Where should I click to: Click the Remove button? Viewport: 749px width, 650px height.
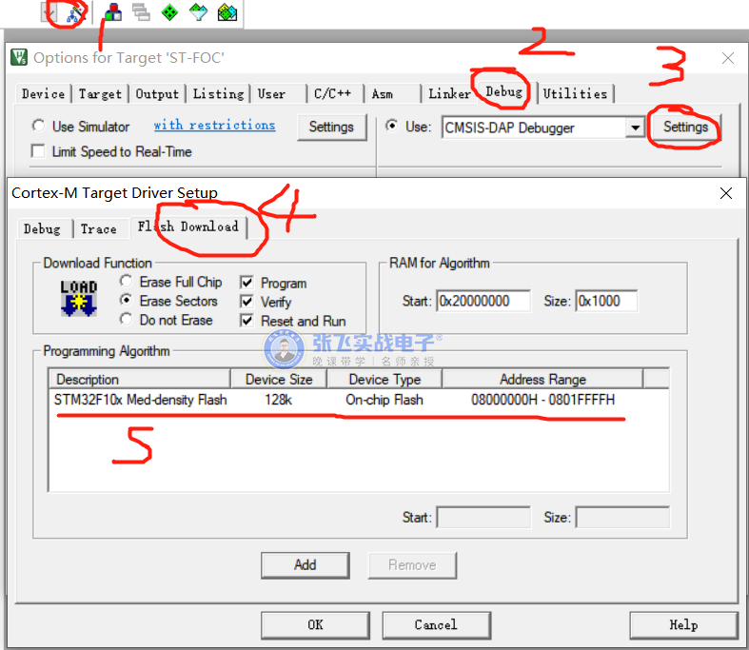pos(412,565)
